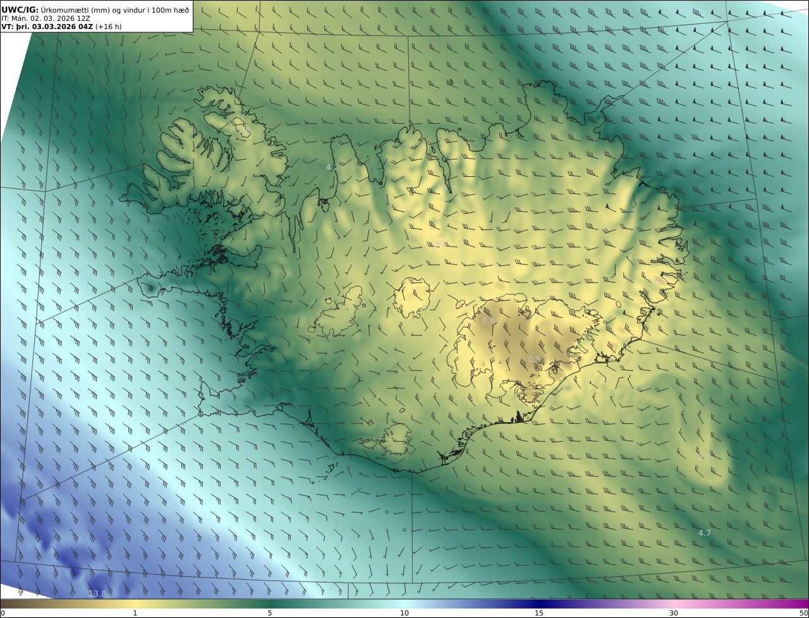Pick the dark green colorbar segment above 5
The image size is (809, 618).
270,603
